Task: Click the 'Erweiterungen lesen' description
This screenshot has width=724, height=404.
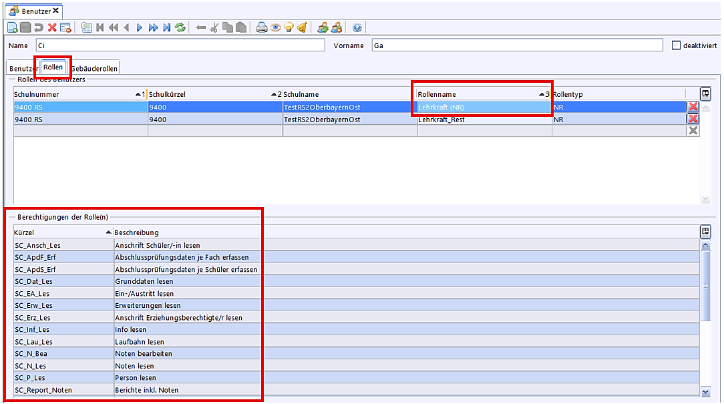Action: 148,305
